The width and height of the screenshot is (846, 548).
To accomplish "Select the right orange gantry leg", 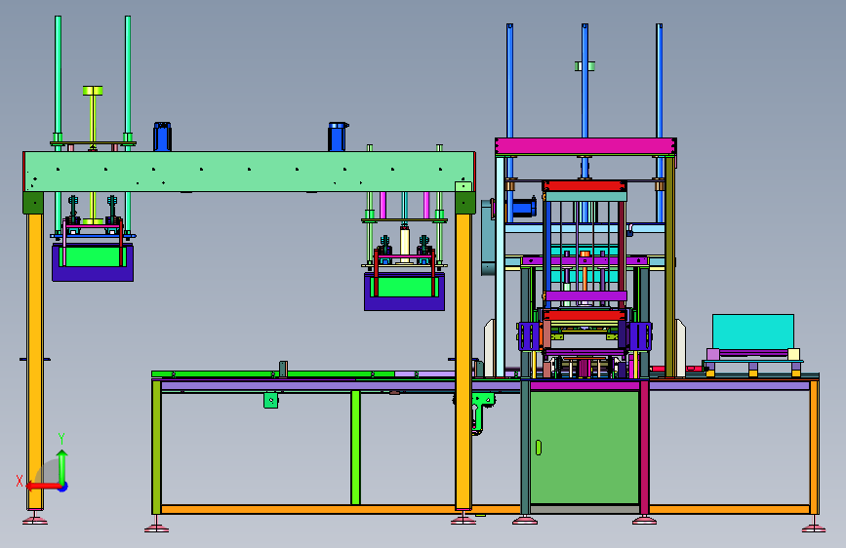I will (x=463, y=362).
